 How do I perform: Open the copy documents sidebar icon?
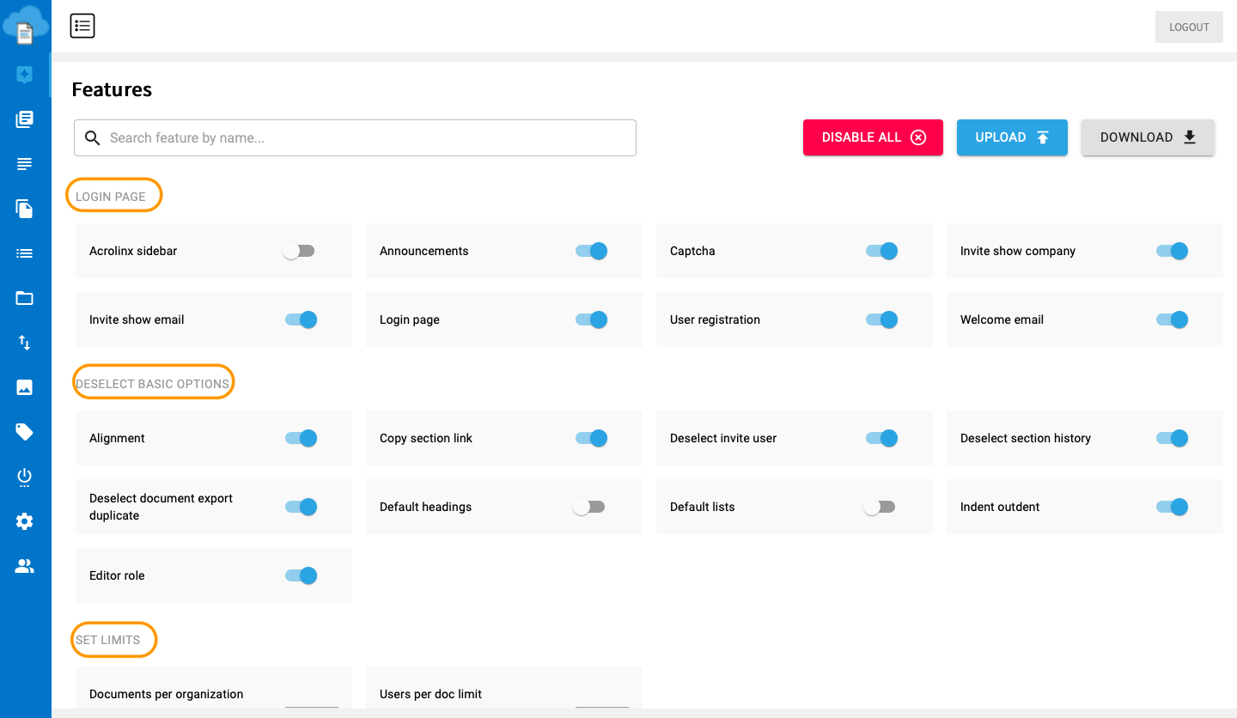(25, 209)
